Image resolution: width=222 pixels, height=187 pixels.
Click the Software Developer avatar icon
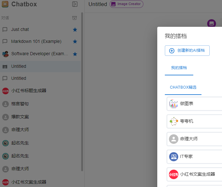5,54
